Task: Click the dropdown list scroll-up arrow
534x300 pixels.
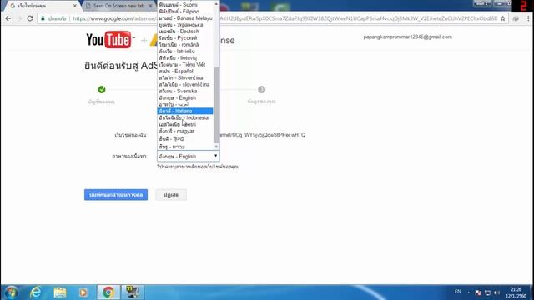Action: [x=216, y=4]
